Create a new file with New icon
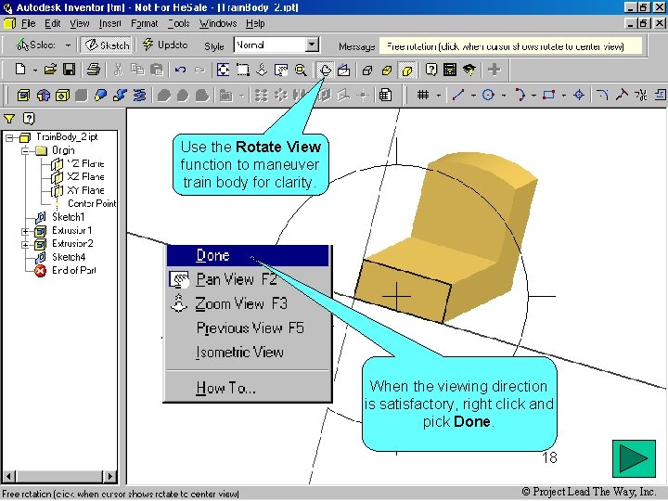Image resolution: width=668 pixels, height=501 pixels. tap(20, 70)
